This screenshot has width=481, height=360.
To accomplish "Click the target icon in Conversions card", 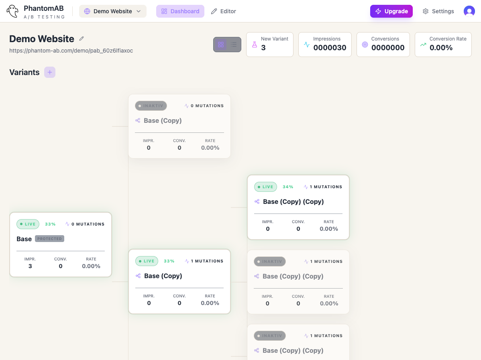I will [x=365, y=45].
